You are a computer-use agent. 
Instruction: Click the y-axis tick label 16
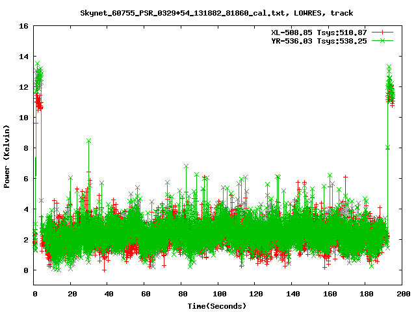[x=23, y=26]
